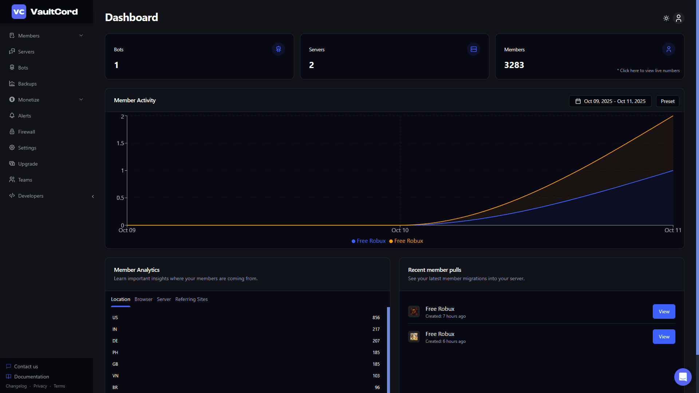Toggle the light/dark theme sun icon

point(666,18)
